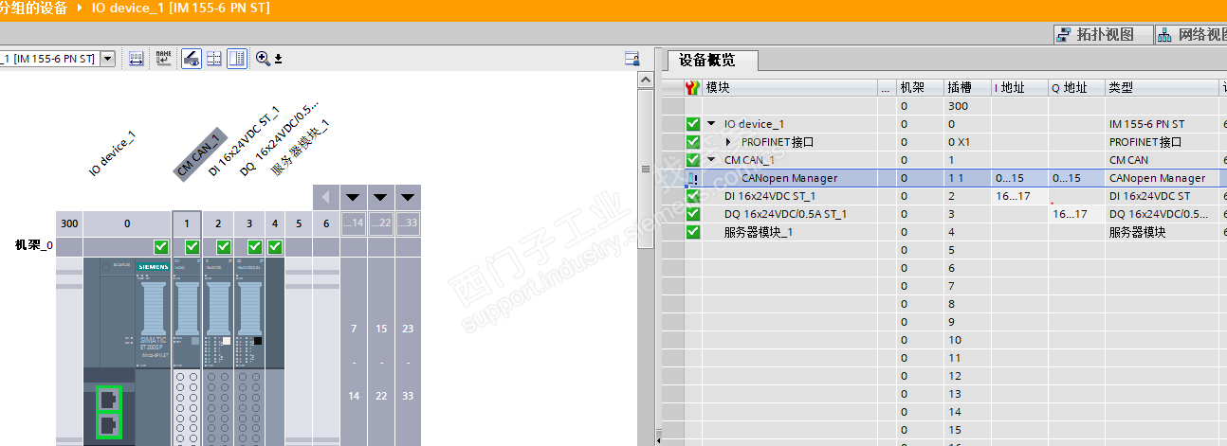This screenshot has height=446, width=1227.
Task: Open the device selector dropdown arrow
Action: [107, 59]
